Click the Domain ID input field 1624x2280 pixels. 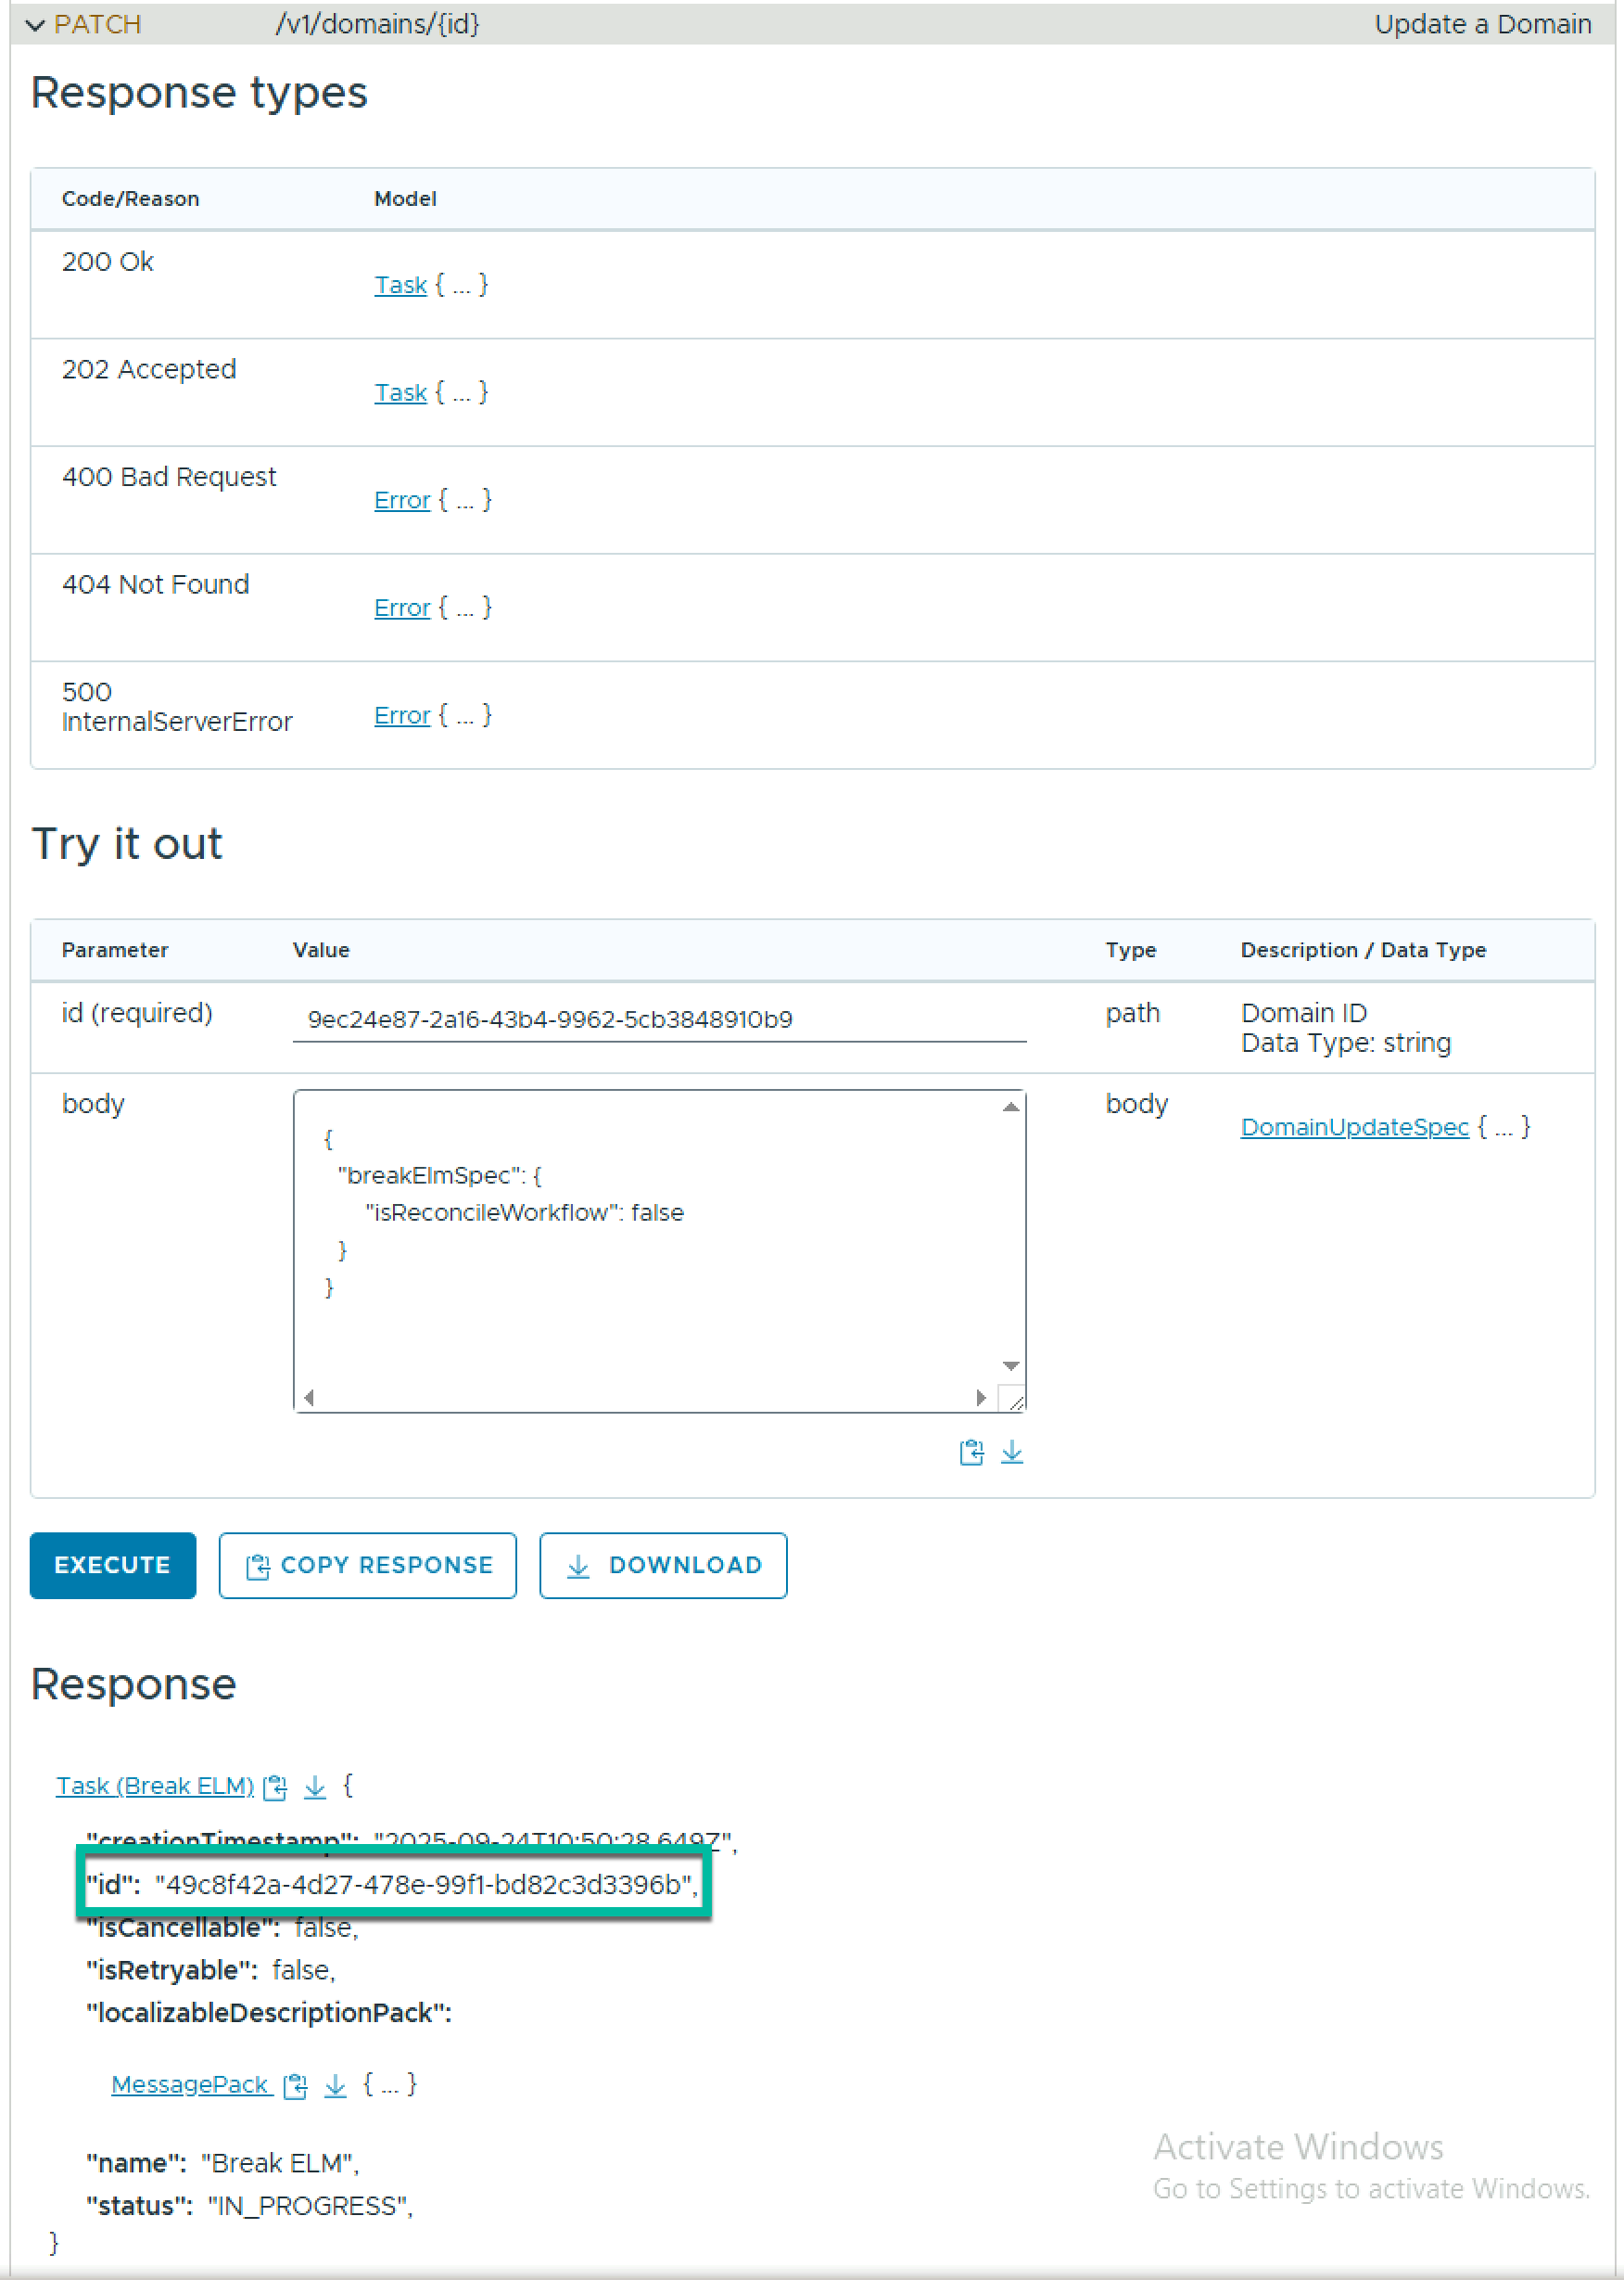pyautogui.click(x=659, y=1019)
